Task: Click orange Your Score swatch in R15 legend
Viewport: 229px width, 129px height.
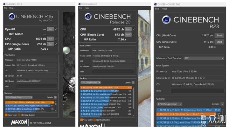Action: pyautogui.click(x=6, y=115)
